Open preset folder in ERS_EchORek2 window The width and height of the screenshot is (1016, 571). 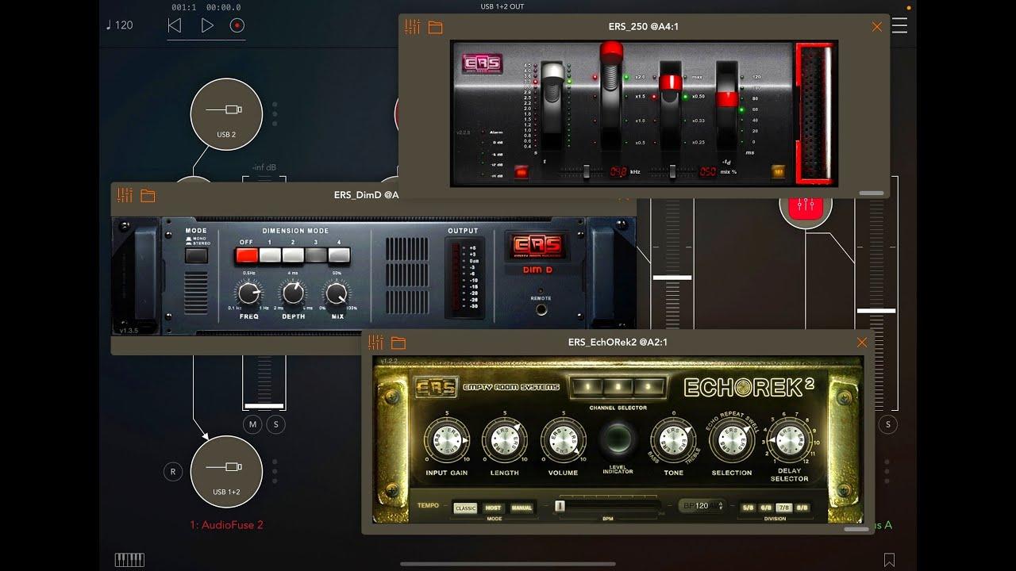(398, 343)
